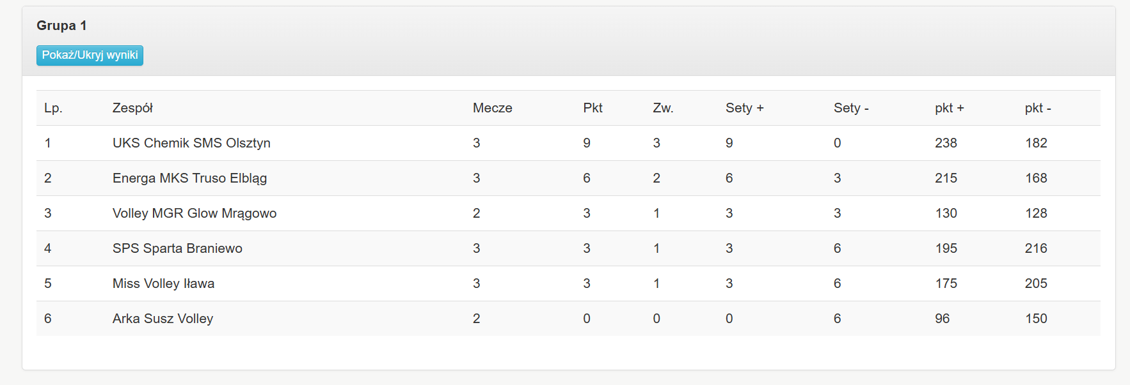Click the Miss Volley Iława entry

tap(163, 283)
